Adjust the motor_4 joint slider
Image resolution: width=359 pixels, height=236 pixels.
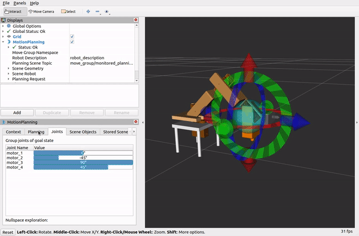[x=83, y=167]
